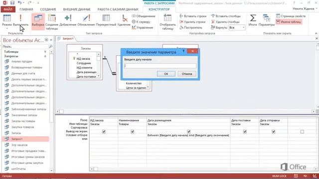319x179 pixels.
Task: Switch to the СОЗДАНИЕ tab
Action: 48,9
